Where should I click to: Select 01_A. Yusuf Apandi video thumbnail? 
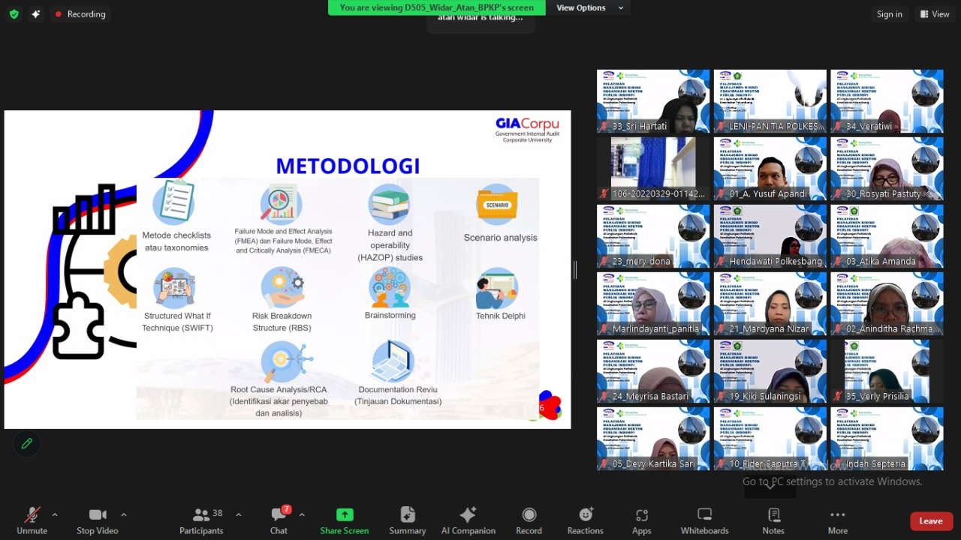[x=770, y=169]
